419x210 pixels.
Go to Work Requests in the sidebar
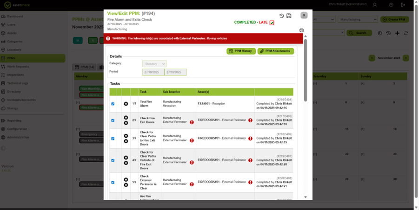[18, 67]
